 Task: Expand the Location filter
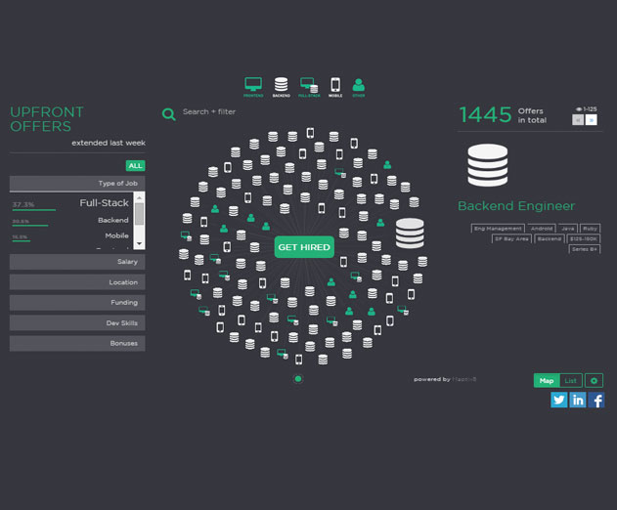pyautogui.click(x=77, y=282)
